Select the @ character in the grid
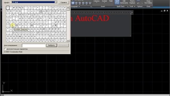The height and width of the screenshot is (96, 170). click(41, 11)
